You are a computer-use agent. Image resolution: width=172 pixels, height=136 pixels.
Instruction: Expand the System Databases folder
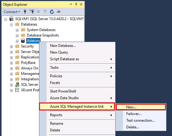17,30
